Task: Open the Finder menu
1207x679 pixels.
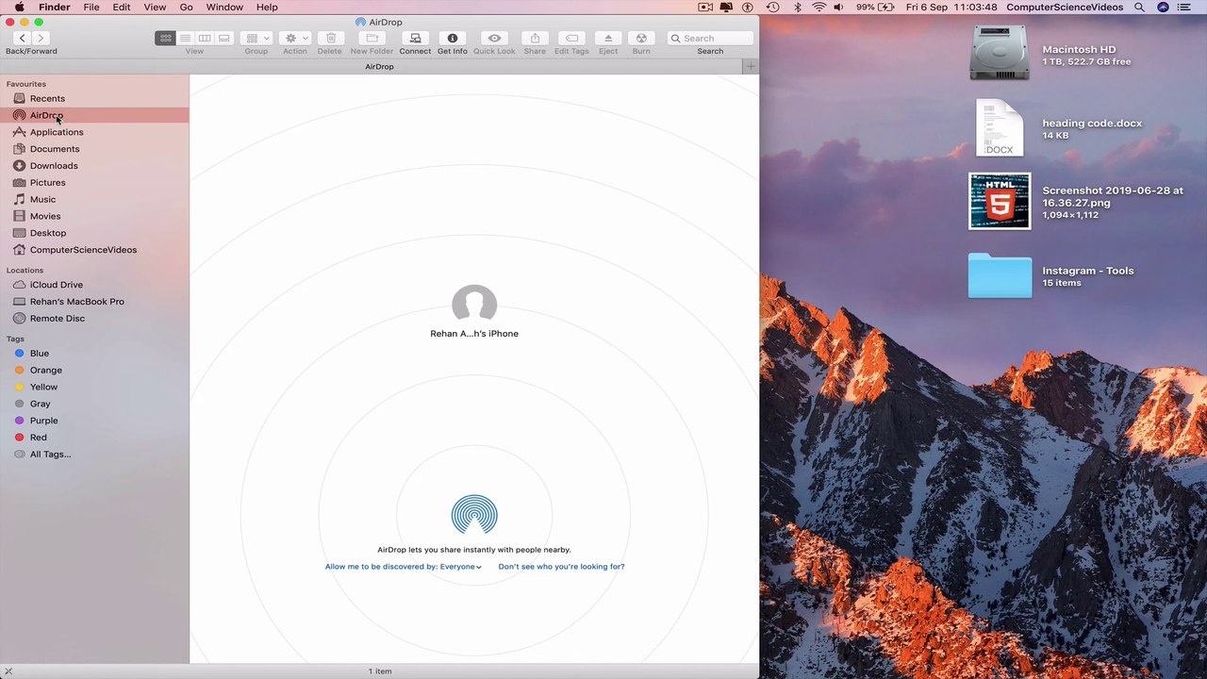Action: [x=55, y=7]
